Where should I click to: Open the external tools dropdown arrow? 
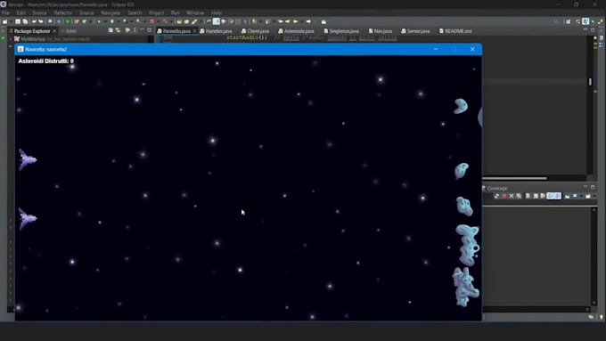pyautogui.click(x=145, y=21)
